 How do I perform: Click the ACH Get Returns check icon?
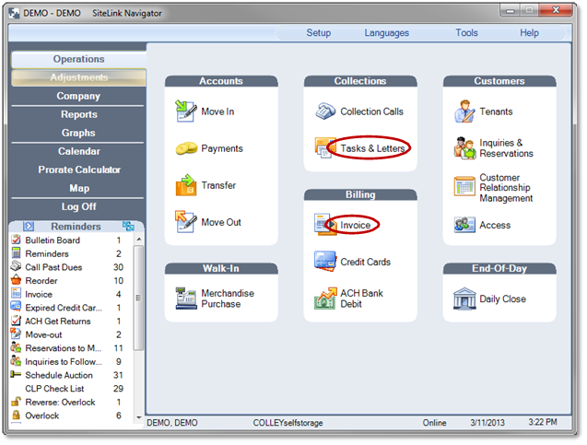pyautogui.click(x=16, y=321)
